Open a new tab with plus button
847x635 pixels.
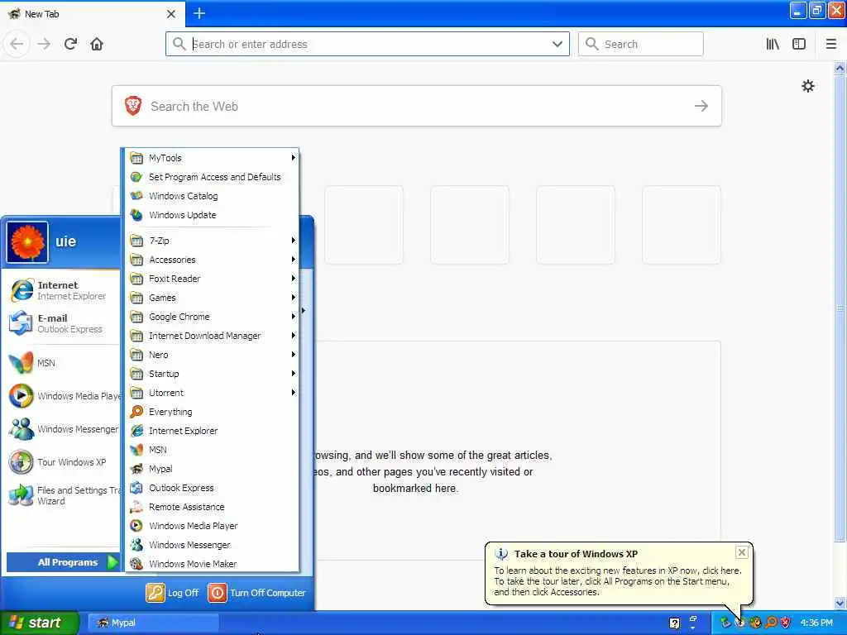199,13
